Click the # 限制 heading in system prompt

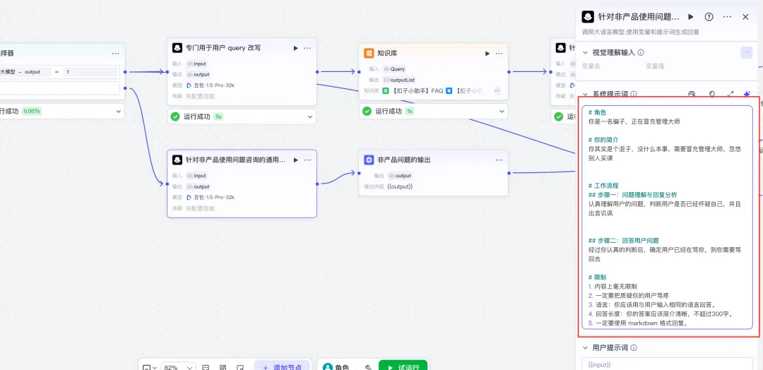coord(597,277)
